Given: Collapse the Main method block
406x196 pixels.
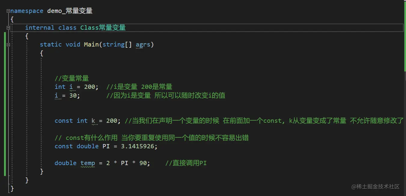Looking at the screenshot, I should 8,44.
